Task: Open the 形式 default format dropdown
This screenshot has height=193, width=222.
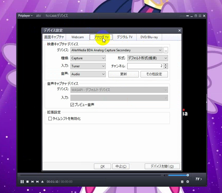Action: (x=148, y=58)
